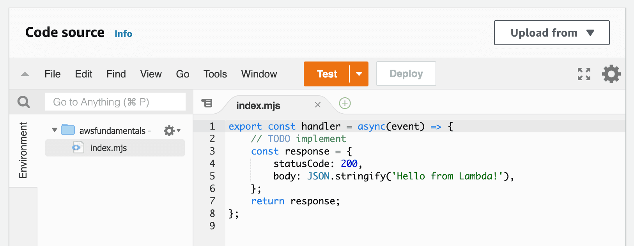
Task: Collapse the menu bar with the up arrow
Action: (x=25, y=74)
